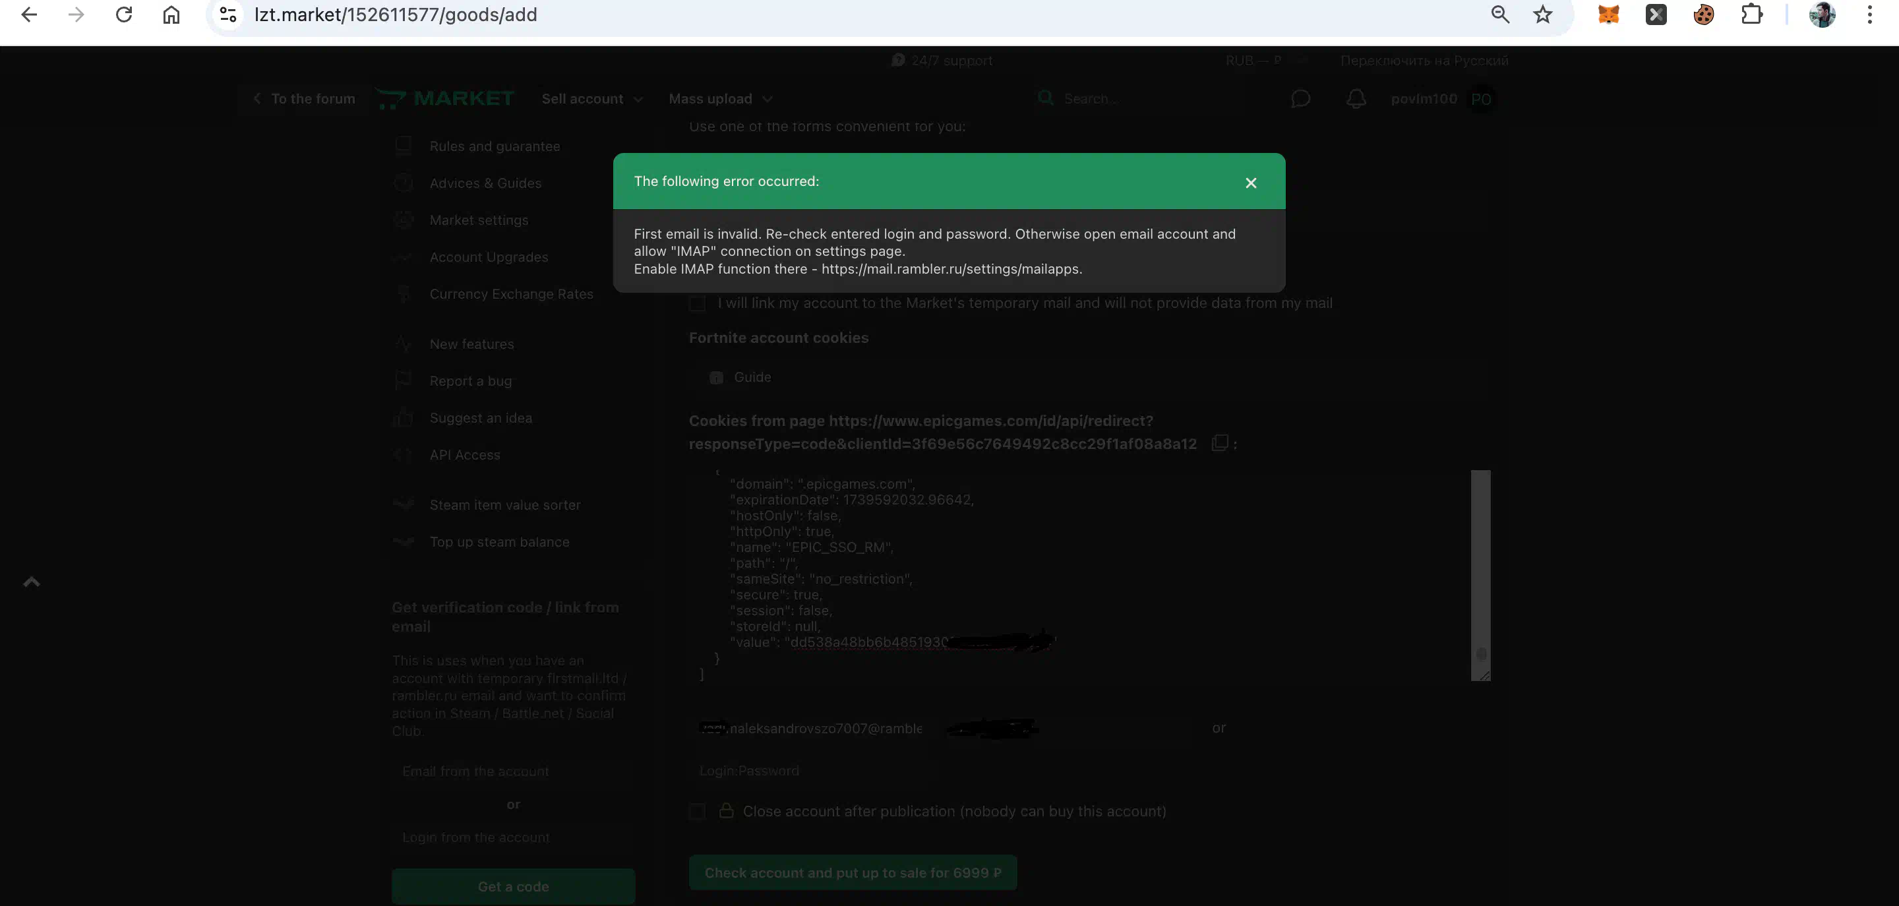
Task: Open the notifications bell
Action: tap(1356, 99)
